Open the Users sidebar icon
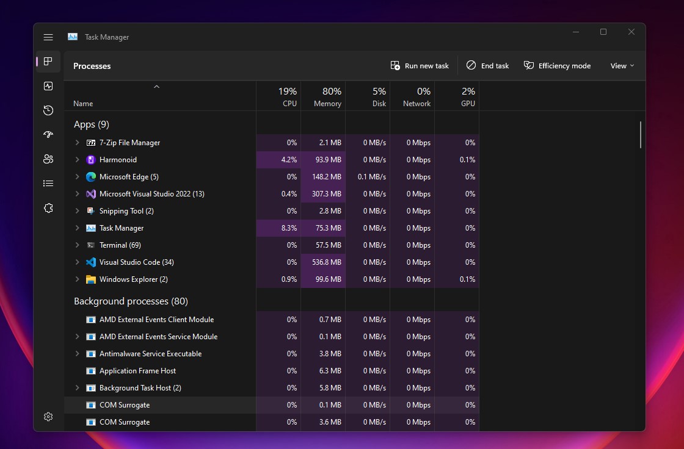 point(48,159)
